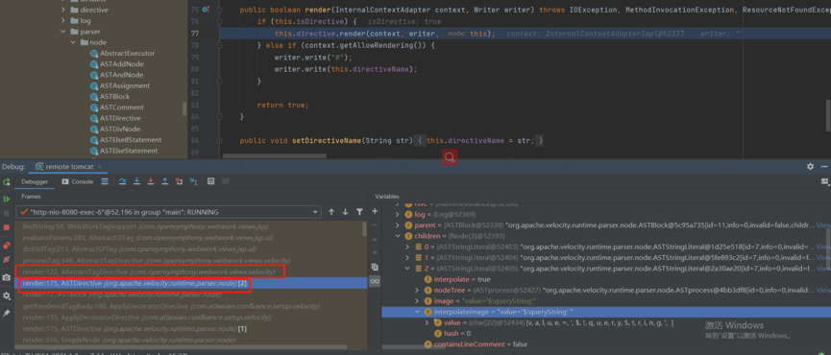The width and height of the screenshot is (831, 355).
Task: Filter frames with the funnel icon
Action: [359, 212]
